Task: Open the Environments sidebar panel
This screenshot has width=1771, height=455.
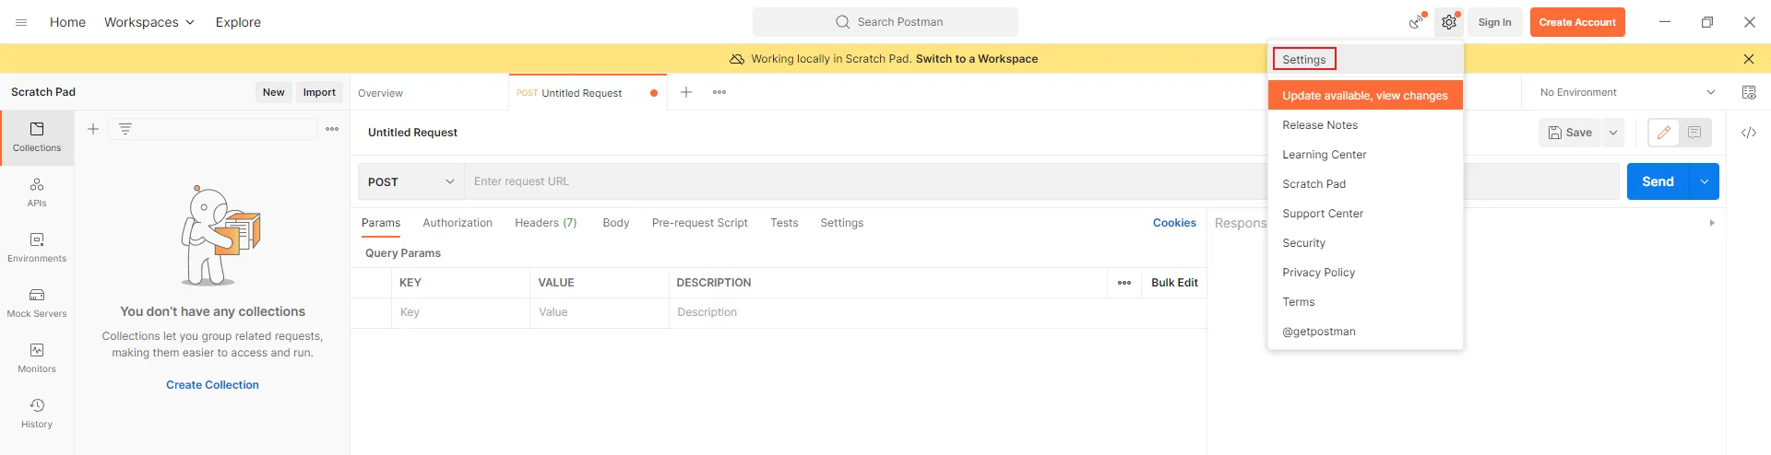Action: click(37, 248)
